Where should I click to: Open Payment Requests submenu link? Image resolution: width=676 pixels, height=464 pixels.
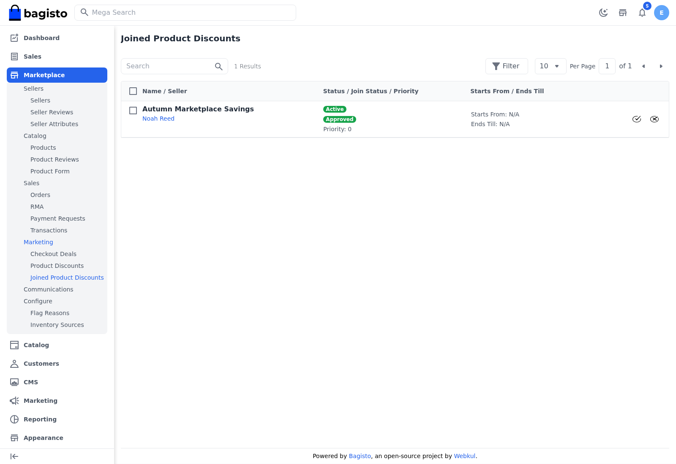click(58, 219)
